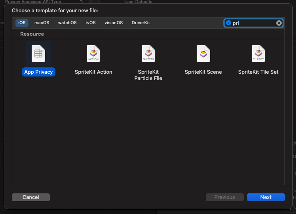Click the disabled Previous button
The height and width of the screenshot is (214, 296).
225,197
